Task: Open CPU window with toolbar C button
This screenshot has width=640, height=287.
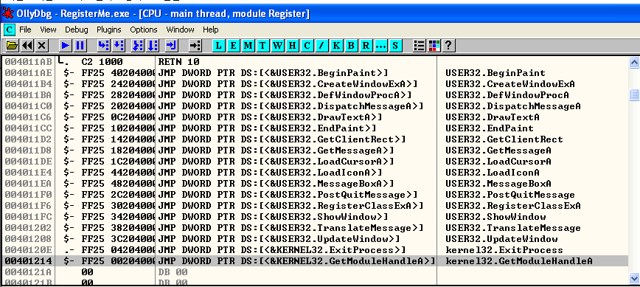Action: 307,45
